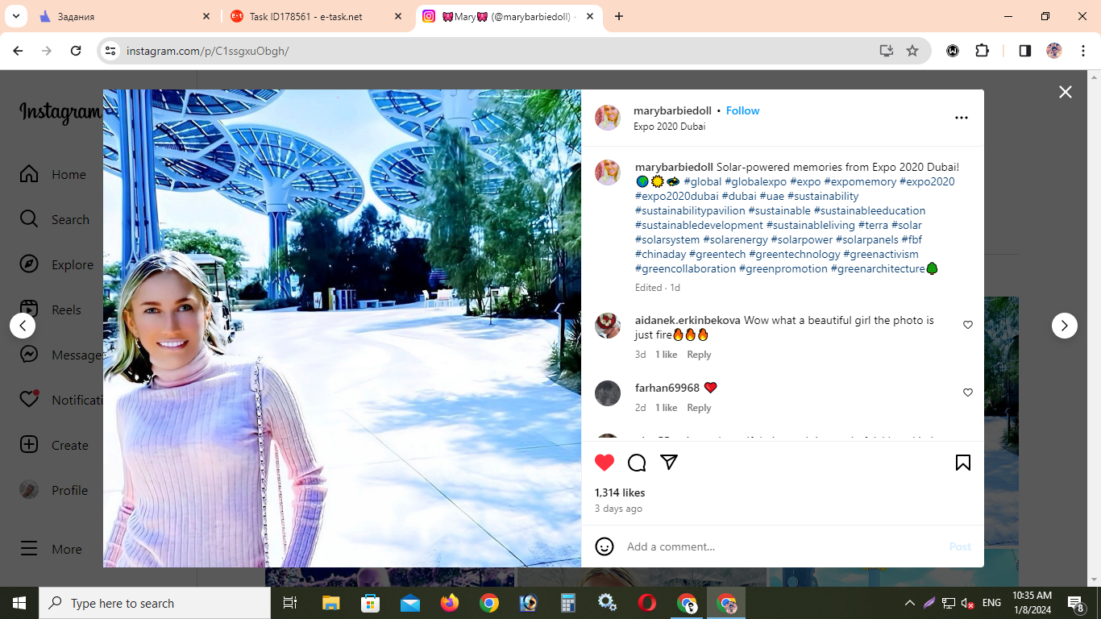Viewport: 1101px width, 619px height.
Task: Open the Chrome profile avatar
Action: [1054, 51]
